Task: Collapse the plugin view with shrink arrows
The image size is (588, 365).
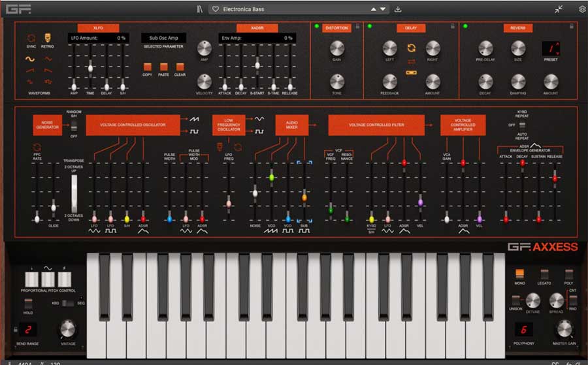Action: pyautogui.click(x=559, y=9)
